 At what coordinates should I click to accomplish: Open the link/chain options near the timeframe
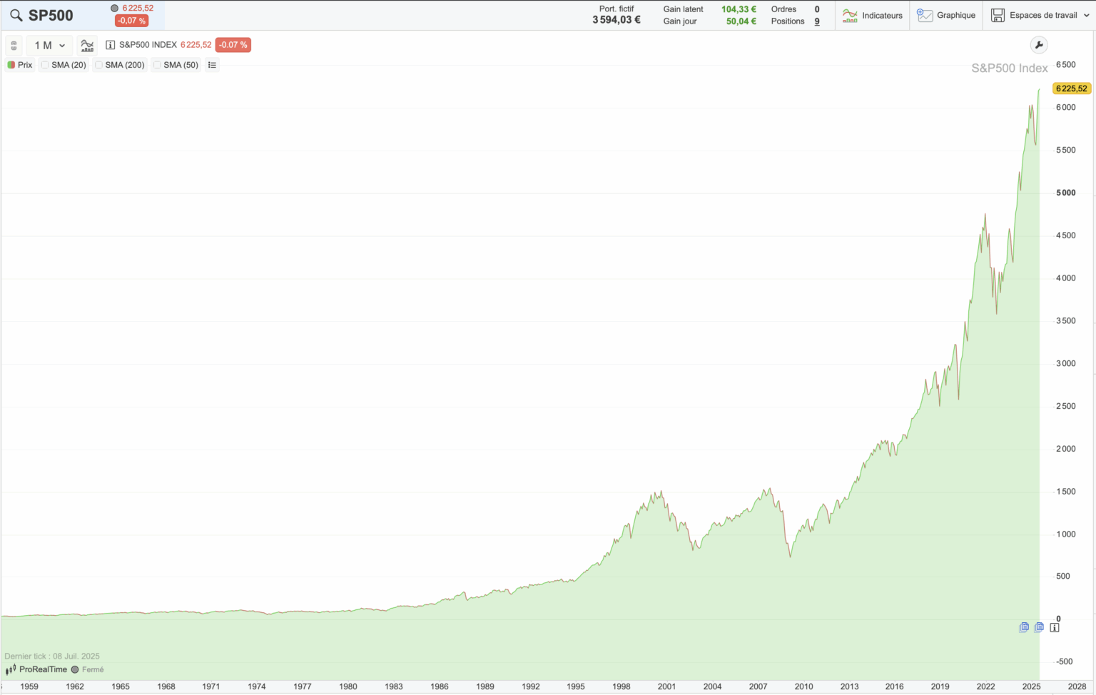point(14,45)
